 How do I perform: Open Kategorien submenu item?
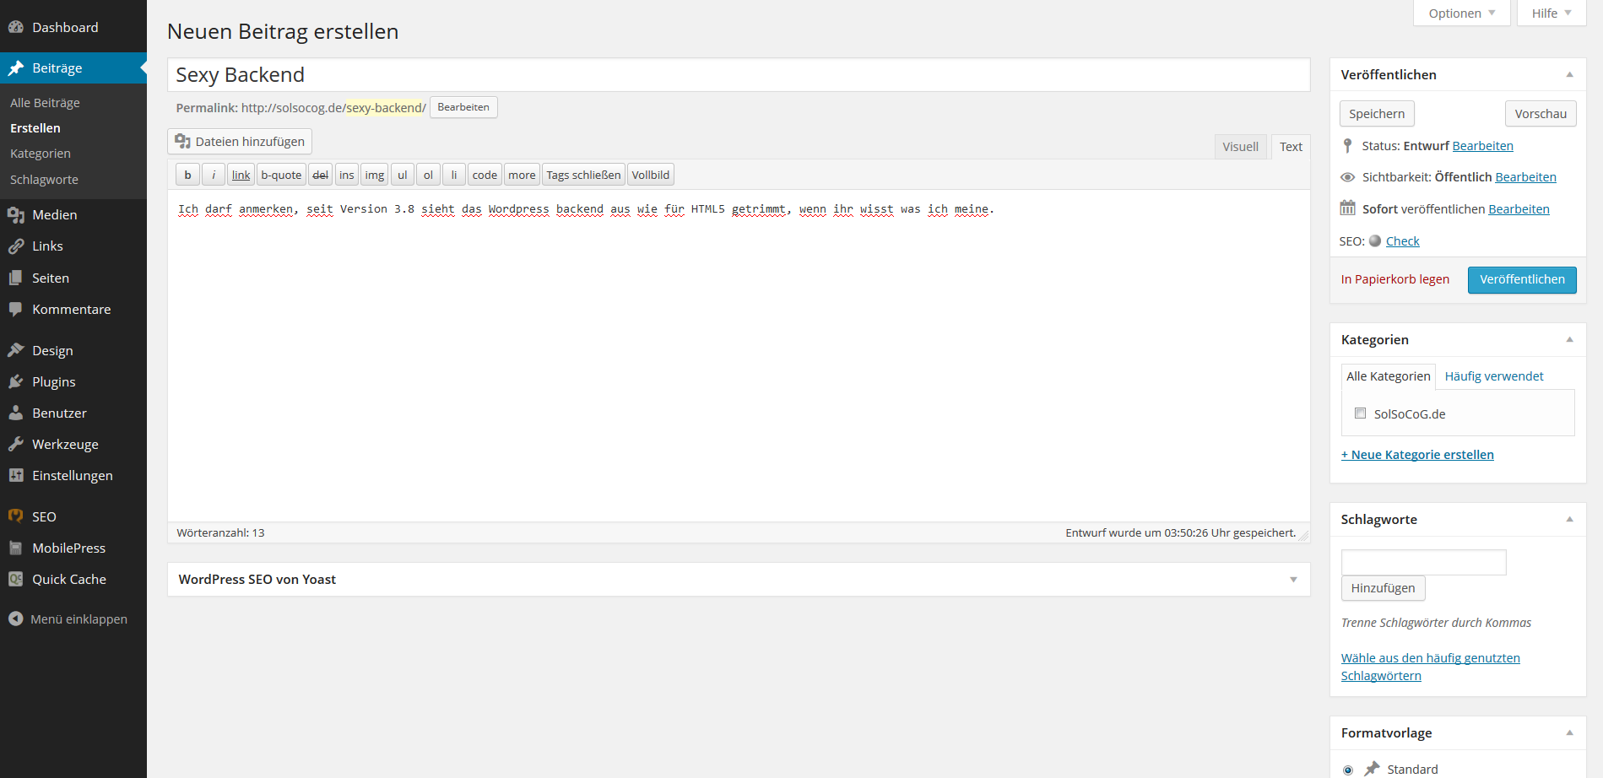point(41,154)
